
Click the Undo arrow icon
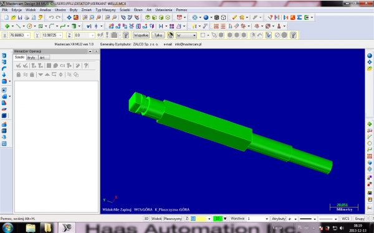(x=51, y=17)
